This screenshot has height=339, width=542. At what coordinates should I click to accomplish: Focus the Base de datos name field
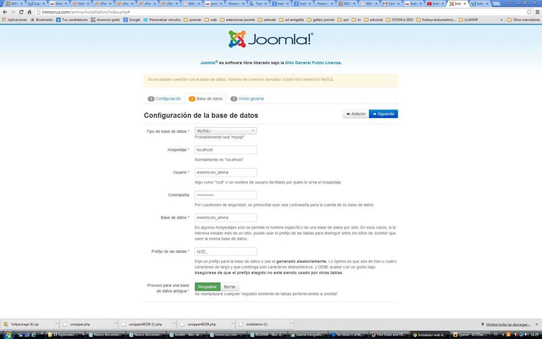tap(225, 217)
